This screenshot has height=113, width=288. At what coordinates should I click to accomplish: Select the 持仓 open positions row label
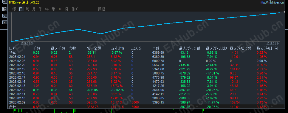[13, 52]
